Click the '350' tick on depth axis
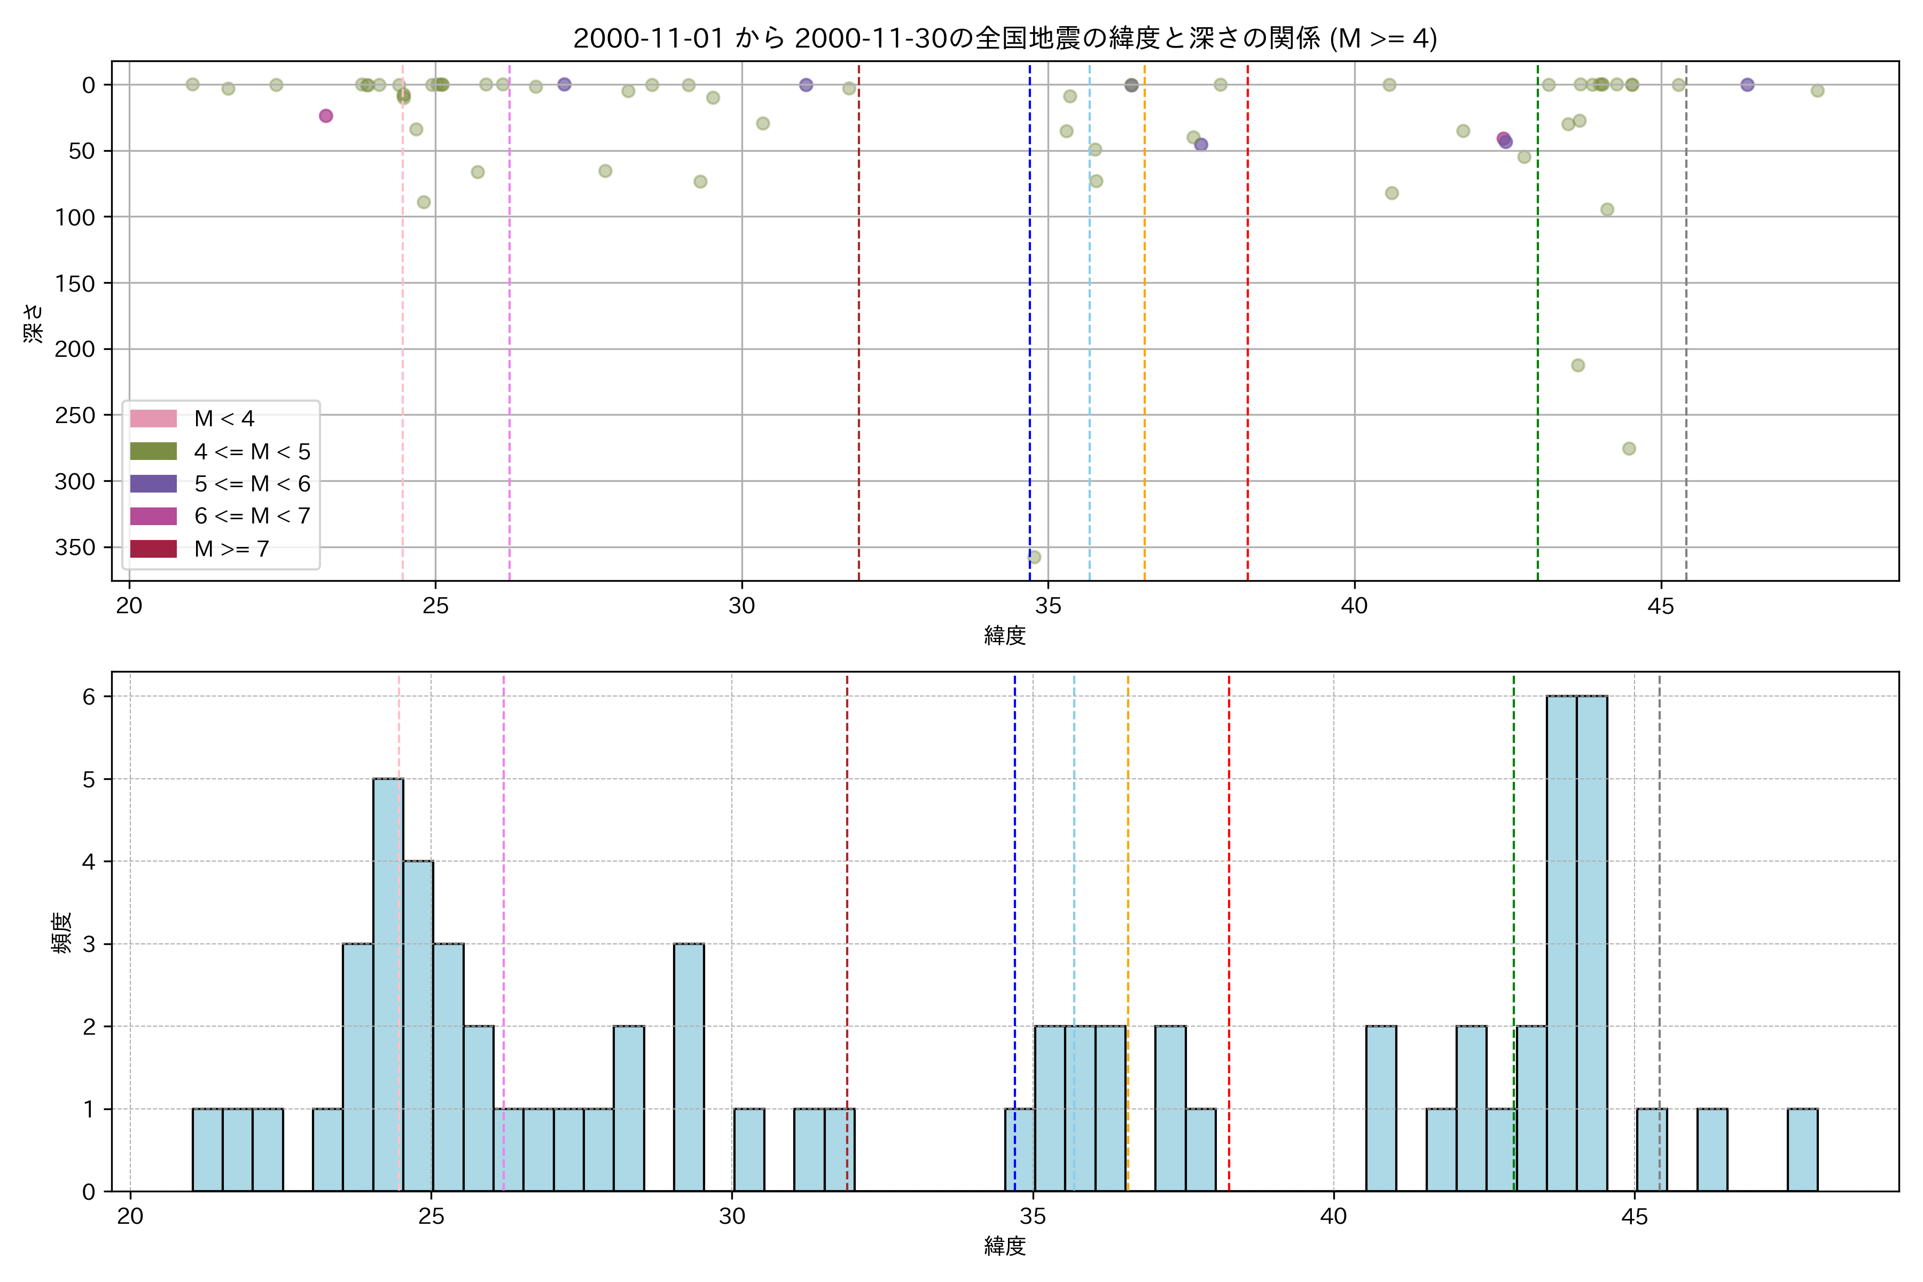Screen dimensions: 1923x1282 (75, 547)
